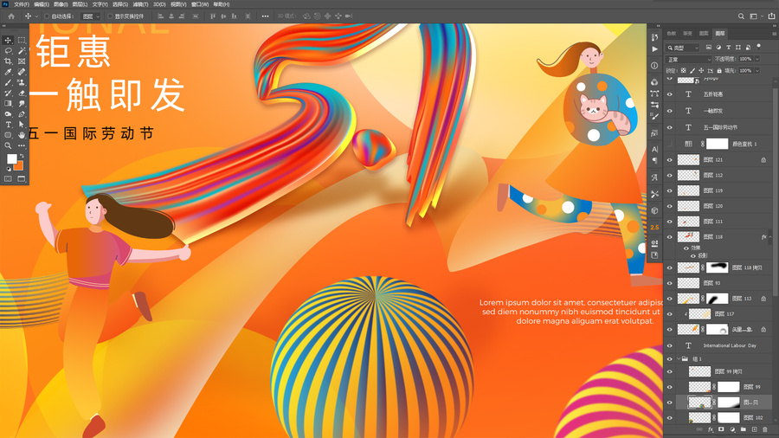Select the Eraser tool
The height and width of the screenshot is (438, 779).
tap(22, 93)
